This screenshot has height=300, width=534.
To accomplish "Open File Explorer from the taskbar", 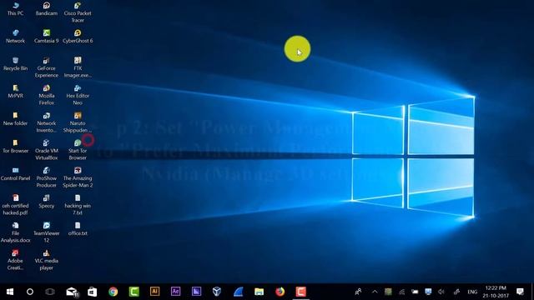I will coord(259,292).
